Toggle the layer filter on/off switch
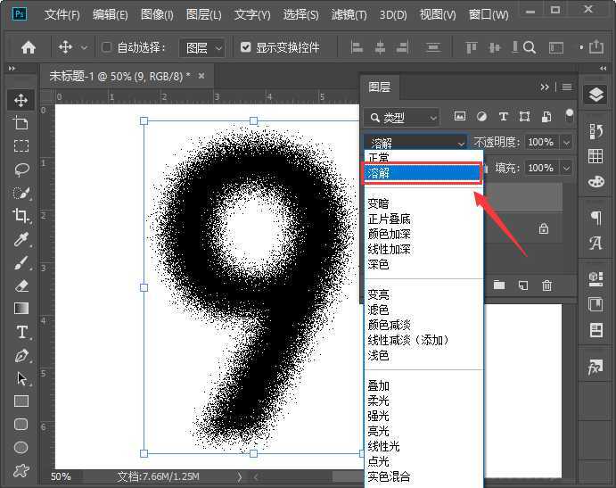This screenshot has width=616, height=488. point(570,116)
